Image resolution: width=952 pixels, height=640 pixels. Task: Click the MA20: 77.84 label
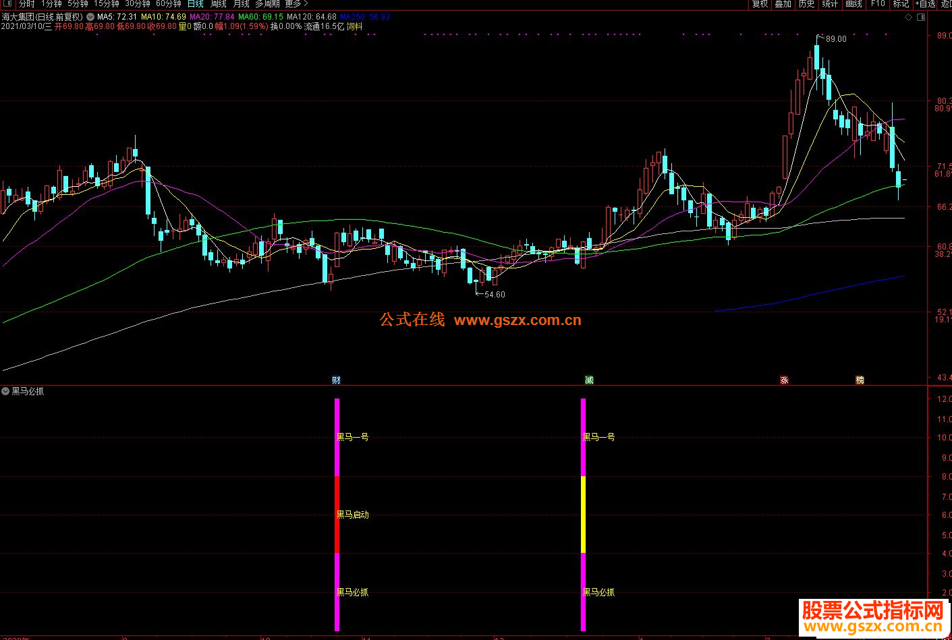(x=212, y=17)
